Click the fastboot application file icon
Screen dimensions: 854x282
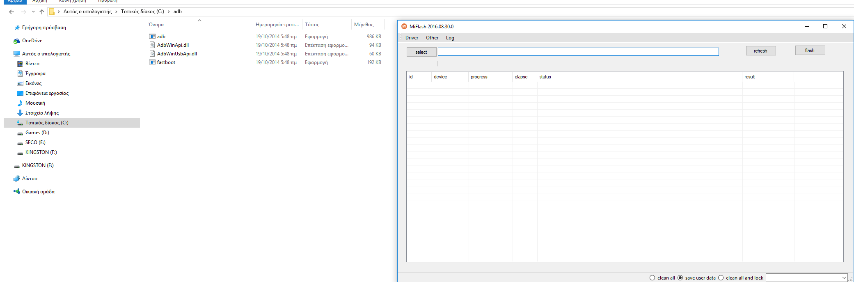152,62
